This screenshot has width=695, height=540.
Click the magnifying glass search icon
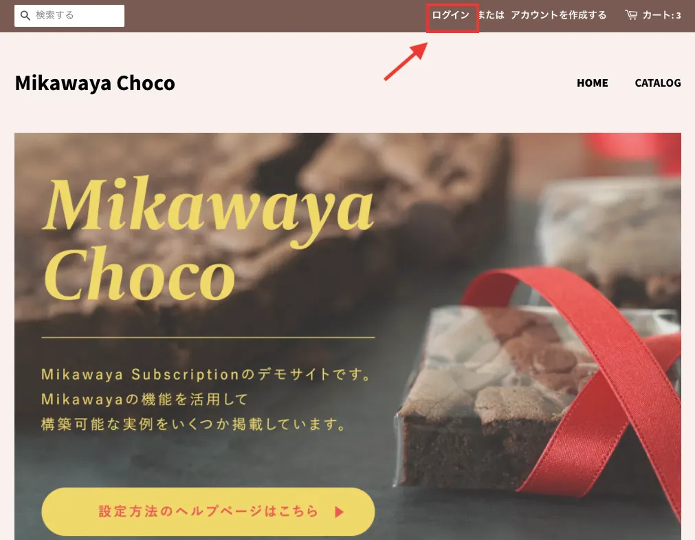25,16
